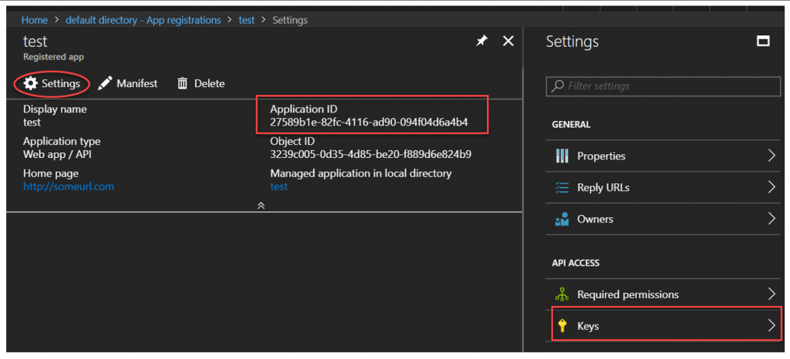Expand the Properties row chevron arrow

[x=771, y=156]
